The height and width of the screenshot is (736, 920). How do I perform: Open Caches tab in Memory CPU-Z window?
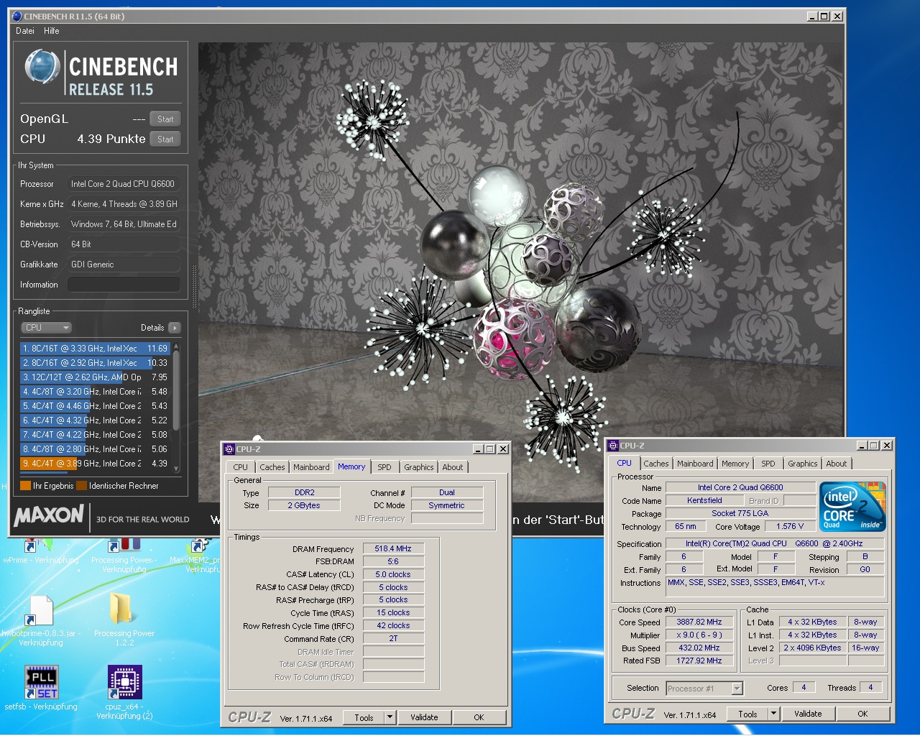(x=272, y=467)
